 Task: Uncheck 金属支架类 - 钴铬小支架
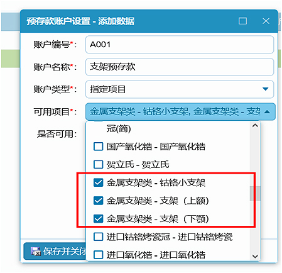(x=98, y=182)
